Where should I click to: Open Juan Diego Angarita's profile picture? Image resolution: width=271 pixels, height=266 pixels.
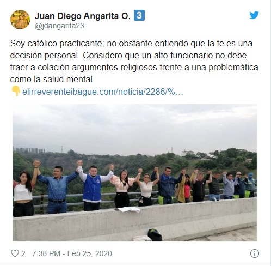pos(20,20)
